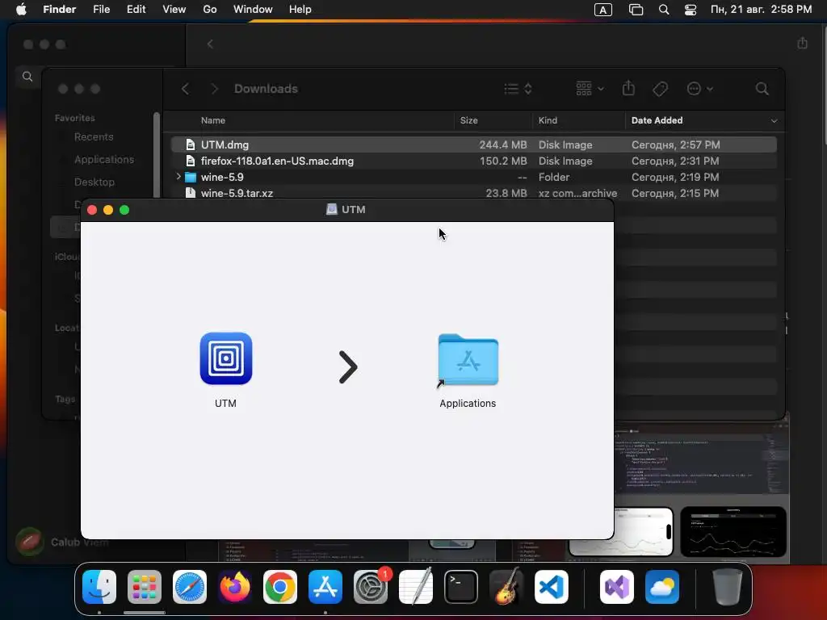Launch Firefox from the Dock
The width and height of the screenshot is (827, 620).
coord(235,587)
